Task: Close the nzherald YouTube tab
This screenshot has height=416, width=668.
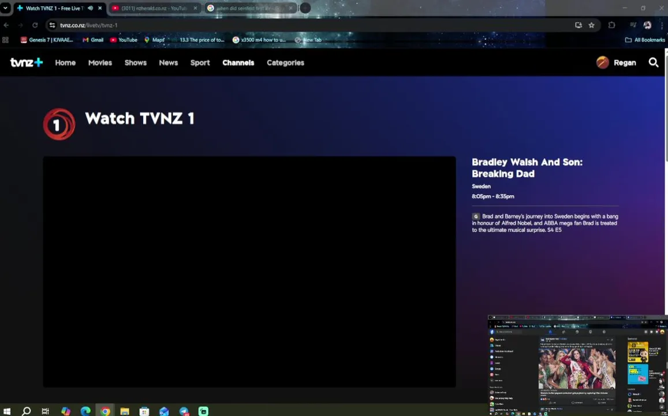Action: tap(196, 8)
